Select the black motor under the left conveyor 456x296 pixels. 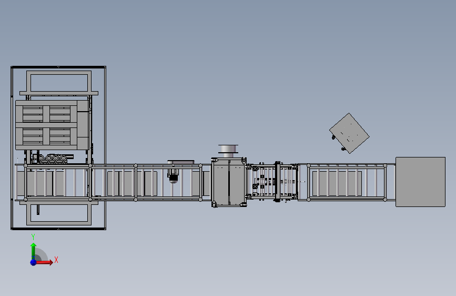point(173,177)
